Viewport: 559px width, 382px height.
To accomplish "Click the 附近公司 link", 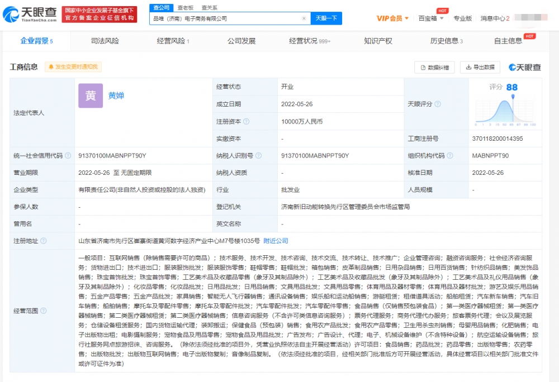I will coord(276,241).
